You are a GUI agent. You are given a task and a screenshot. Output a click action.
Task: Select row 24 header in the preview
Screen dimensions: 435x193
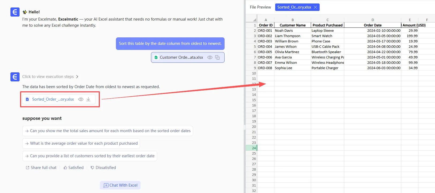pos(252,148)
